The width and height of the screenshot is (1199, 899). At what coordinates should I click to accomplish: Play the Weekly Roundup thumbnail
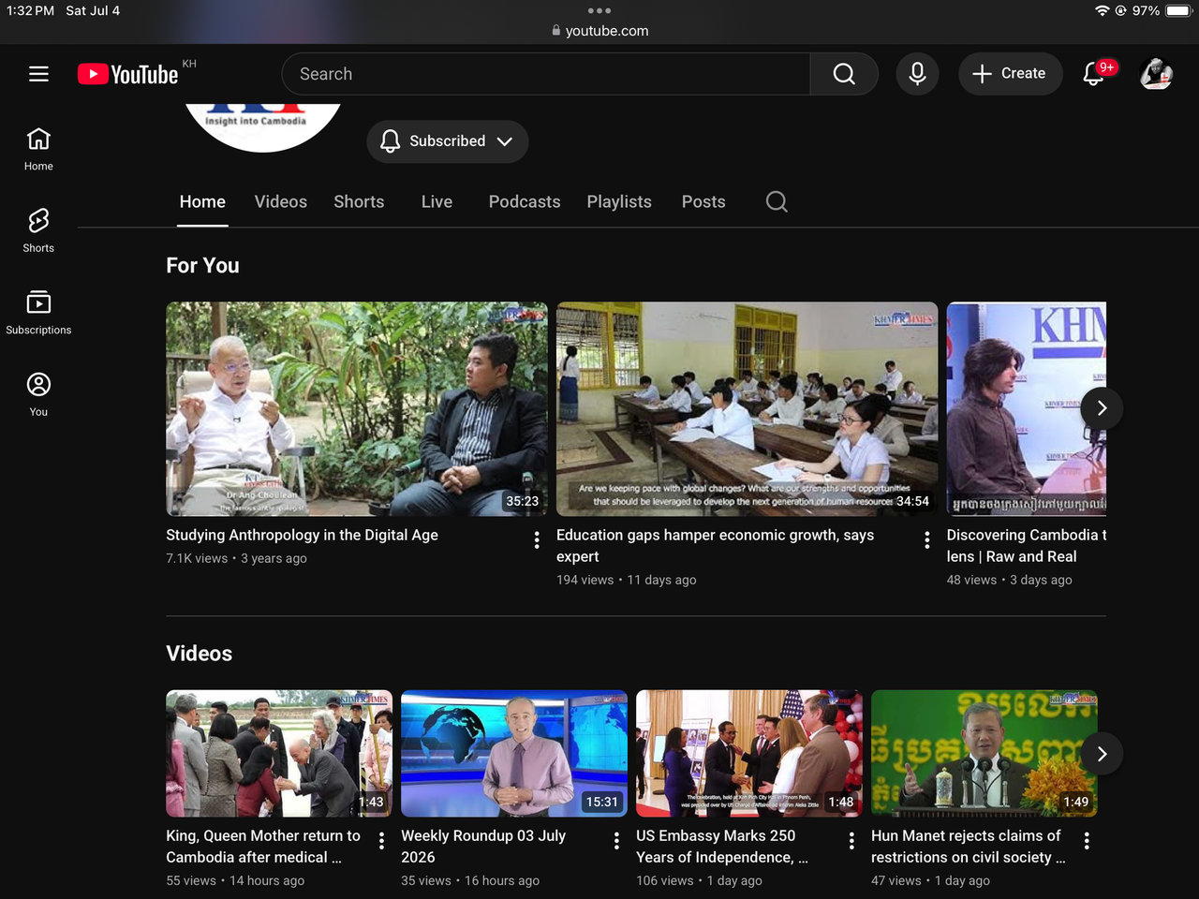(x=514, y=754)
